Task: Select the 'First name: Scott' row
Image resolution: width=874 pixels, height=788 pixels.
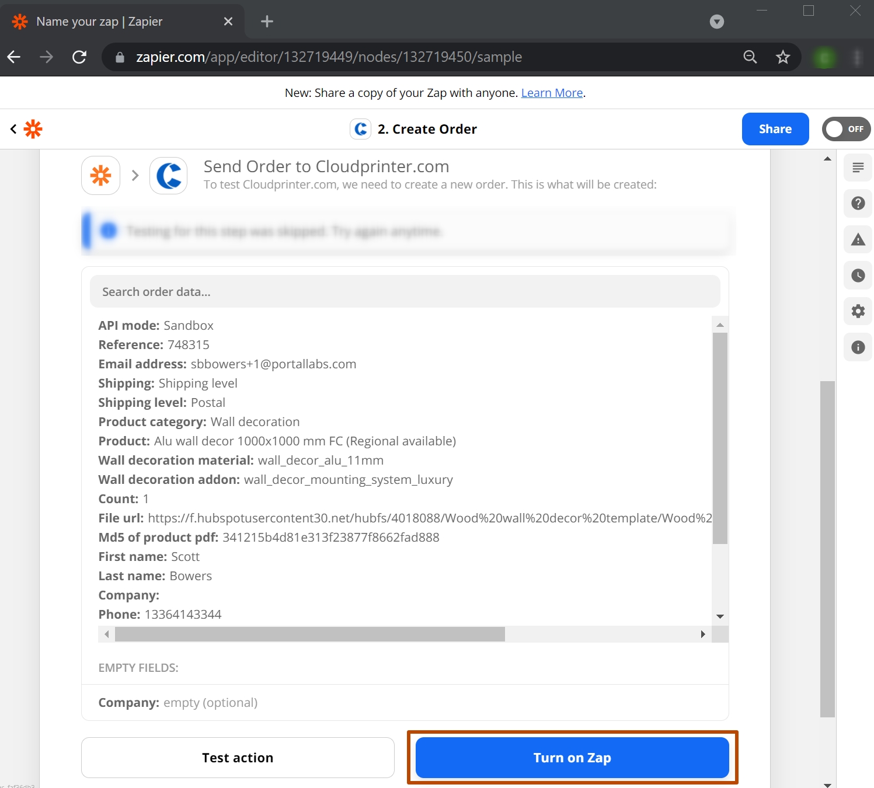Action: pos(149,556)
